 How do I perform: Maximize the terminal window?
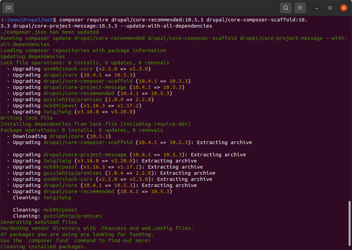330,7
